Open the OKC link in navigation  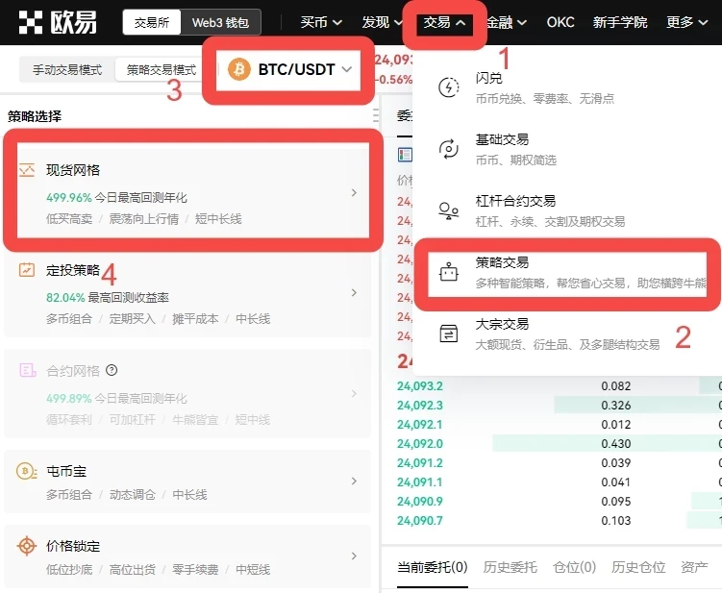point(560,22)
